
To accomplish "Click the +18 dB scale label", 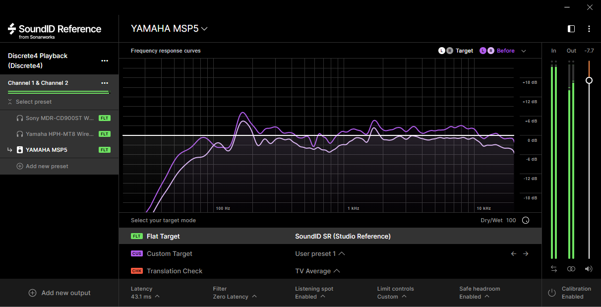I will pyautogui.click(x=530, y=82).
